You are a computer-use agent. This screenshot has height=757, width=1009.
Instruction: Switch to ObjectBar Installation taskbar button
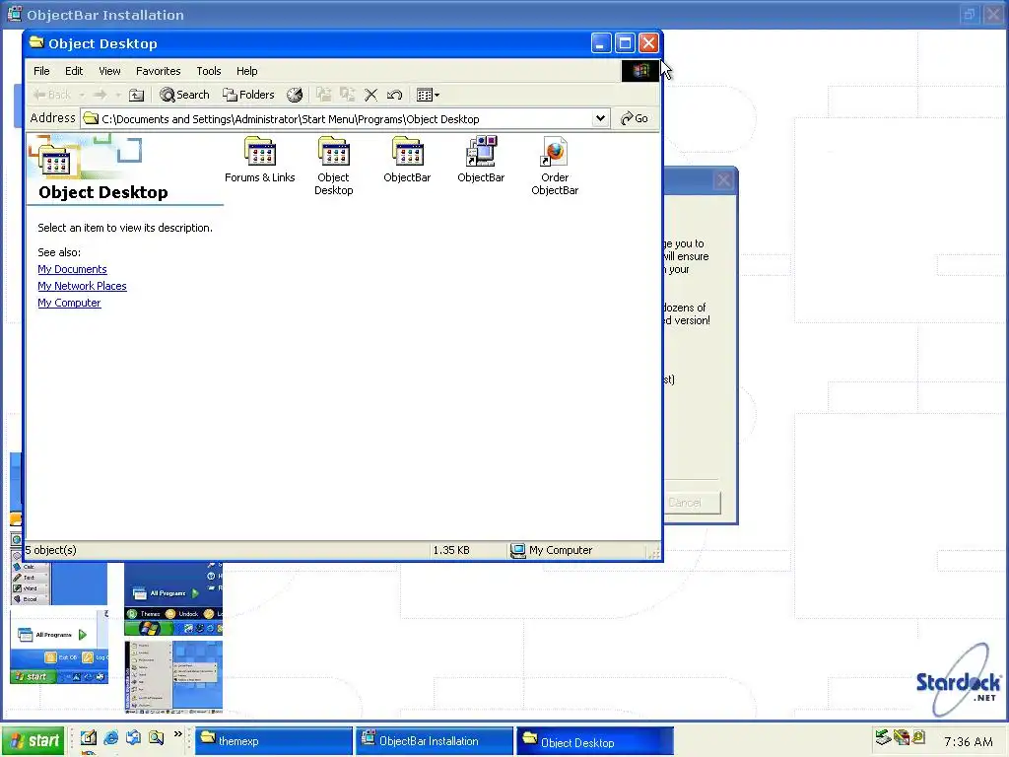point(435,741)
